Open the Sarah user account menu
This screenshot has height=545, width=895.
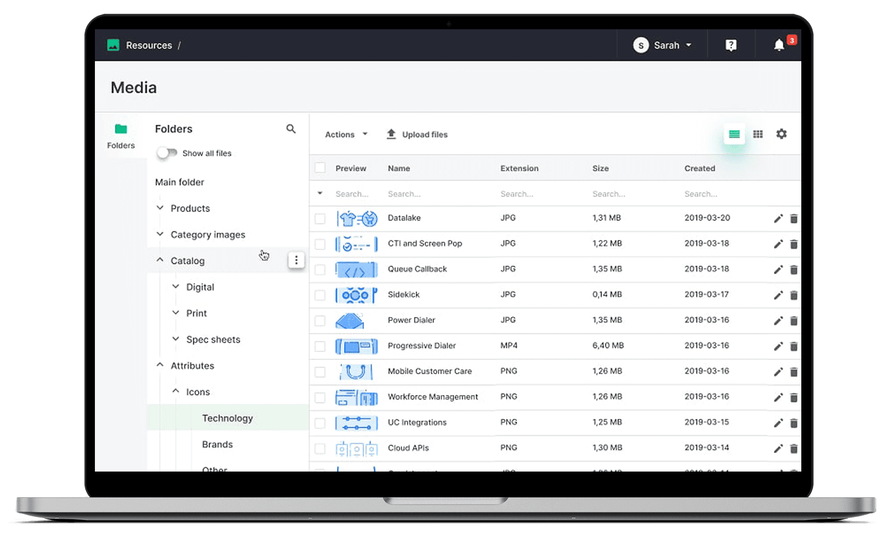tap(662, 45)
